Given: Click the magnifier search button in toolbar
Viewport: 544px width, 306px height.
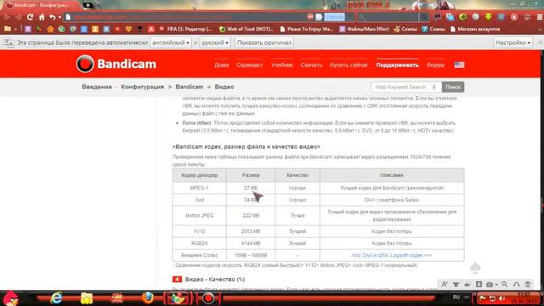Looking at the screenshot, I should 424,17.
